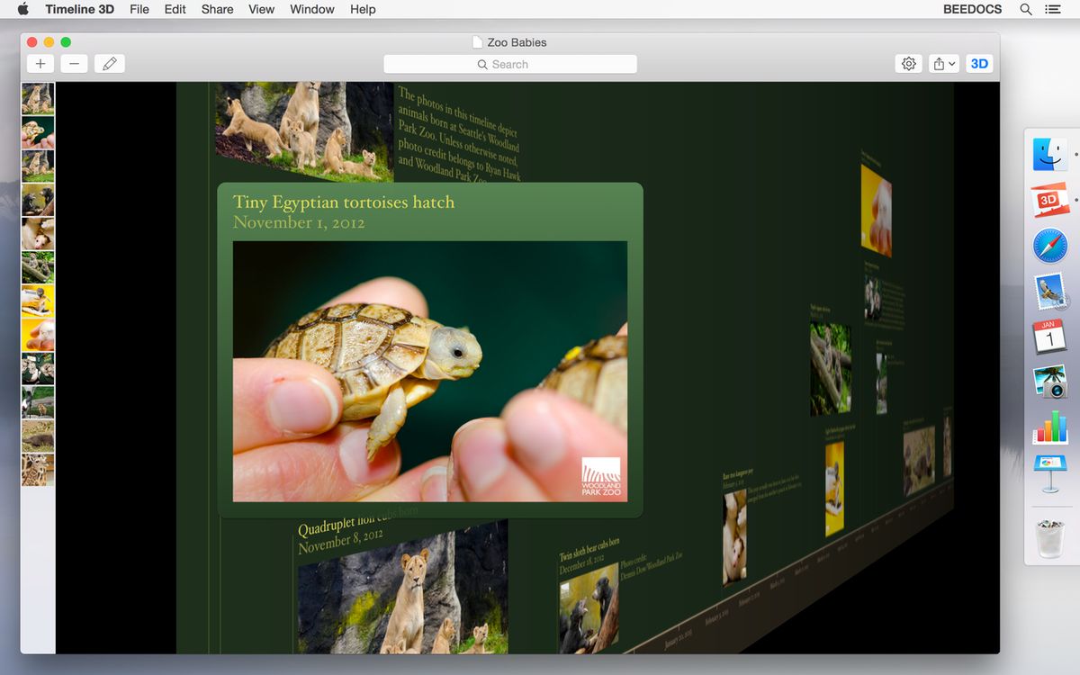The image size is (1080, 675).
Task: Click the Search field
Action: point(509,64)
